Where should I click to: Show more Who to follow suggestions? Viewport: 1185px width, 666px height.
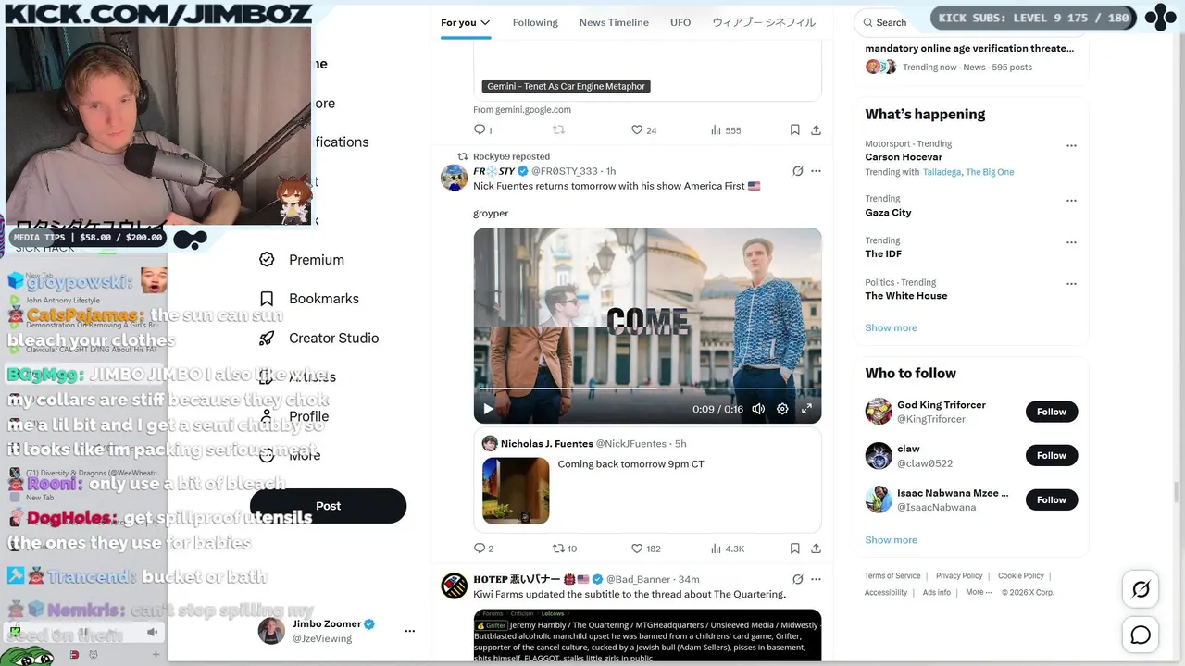click(x=891, y=539)
